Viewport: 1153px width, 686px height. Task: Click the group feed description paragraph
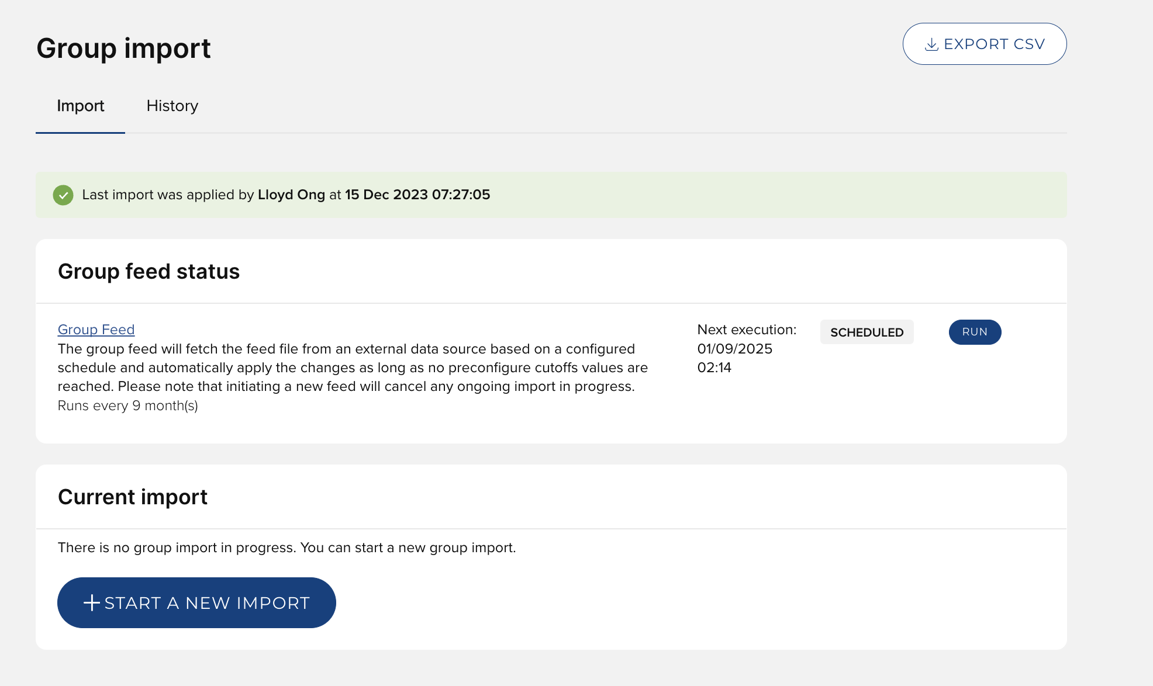click(x=352, y=368)
